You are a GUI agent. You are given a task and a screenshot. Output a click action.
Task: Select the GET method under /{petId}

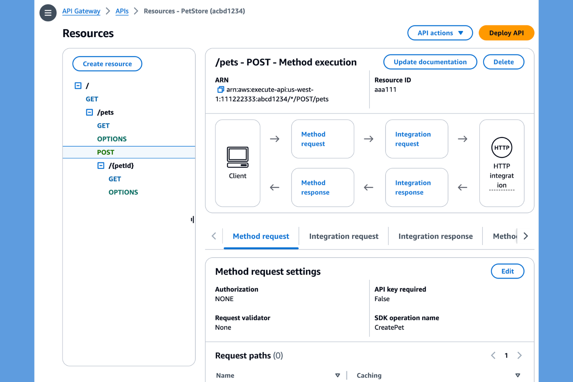[x=115, y=179]
